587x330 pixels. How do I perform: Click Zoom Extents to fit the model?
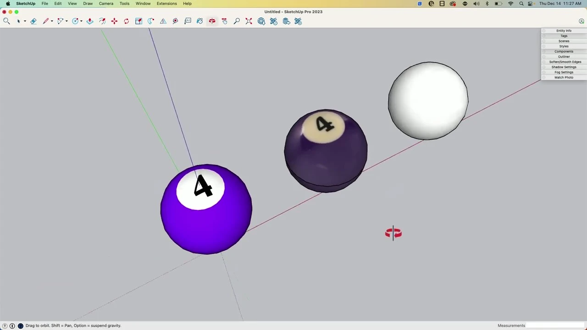(249, 21)
